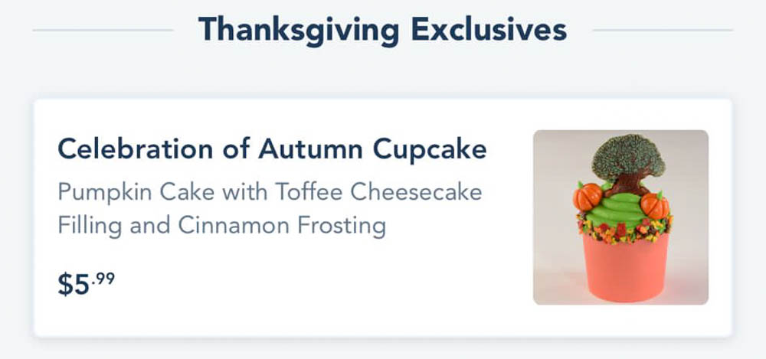766x359 pixels.
Task: Click the divider line left of the heading
Action: 103,31
